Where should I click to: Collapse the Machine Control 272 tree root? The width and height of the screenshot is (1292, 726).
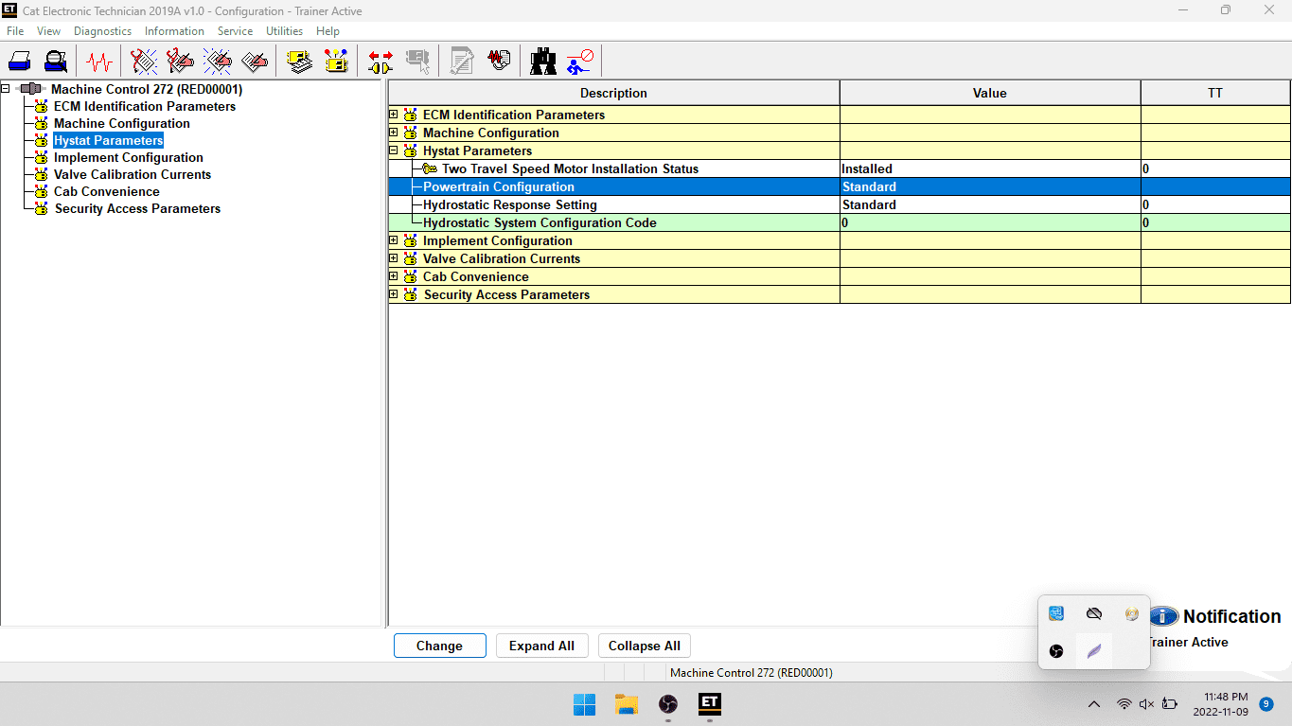(6, 89)
